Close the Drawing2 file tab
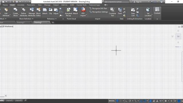The image size is (183, 103). pyautogui.click(x=48, y=22)
